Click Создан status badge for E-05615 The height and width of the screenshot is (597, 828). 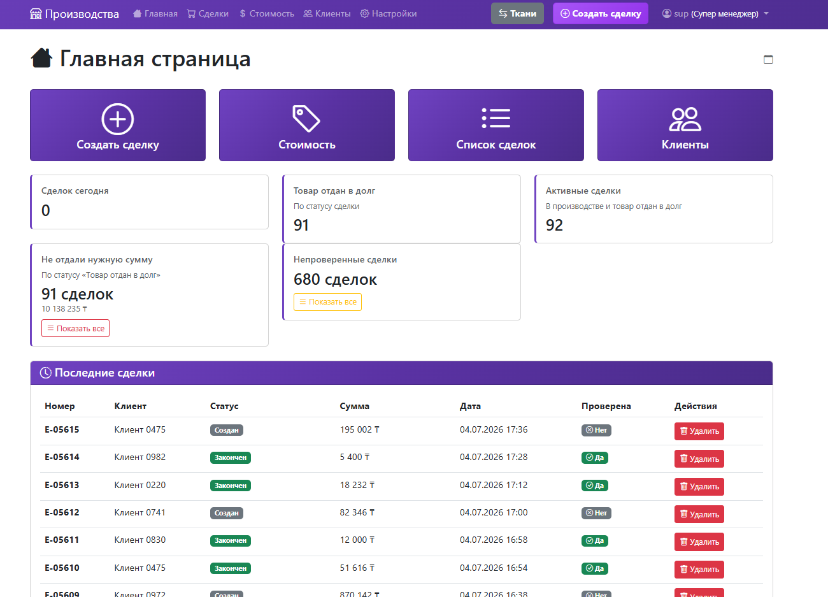227,430
